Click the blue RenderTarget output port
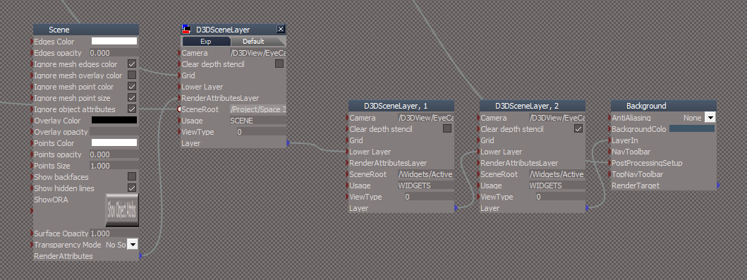Image resolution: width=747 pixels, height=280 pixels. [x=718, y=185]
